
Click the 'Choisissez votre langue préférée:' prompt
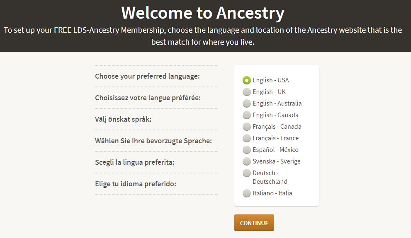tap(148, 98)
